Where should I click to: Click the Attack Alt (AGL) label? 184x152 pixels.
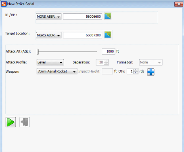click(x=18, y=51)
